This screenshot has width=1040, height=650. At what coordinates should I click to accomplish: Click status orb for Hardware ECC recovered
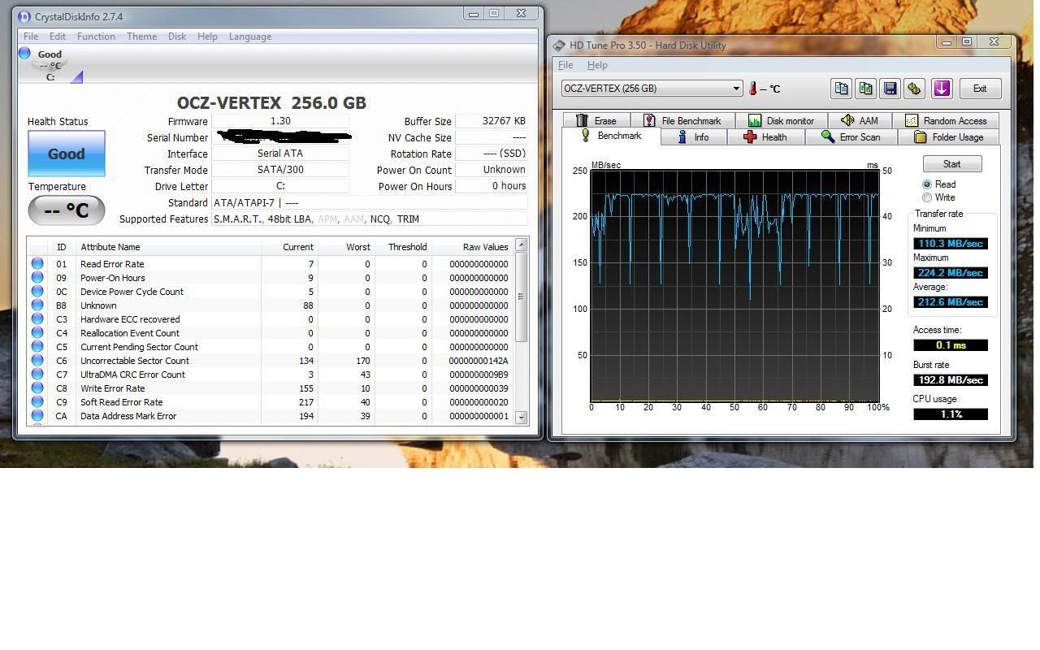(x=37, y=319)
